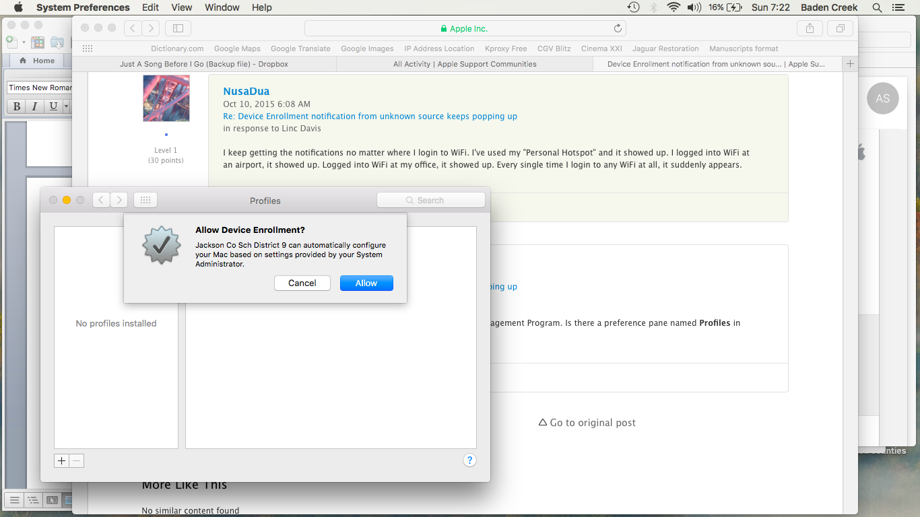Switch to All Activity Apple Support tab

(x=465, y=64)
